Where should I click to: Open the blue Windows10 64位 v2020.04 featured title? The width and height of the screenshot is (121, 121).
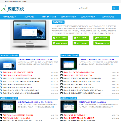pyautogui.click(x=35, y=59)
